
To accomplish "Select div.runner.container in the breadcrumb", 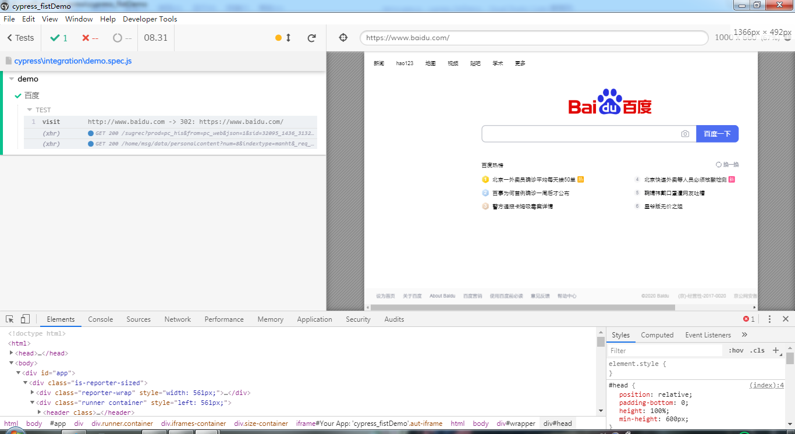I will pyautogui.click(x=122, y=424).
